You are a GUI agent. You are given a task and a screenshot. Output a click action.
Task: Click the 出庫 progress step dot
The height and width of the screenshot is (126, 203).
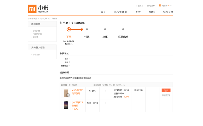[105, 29]
